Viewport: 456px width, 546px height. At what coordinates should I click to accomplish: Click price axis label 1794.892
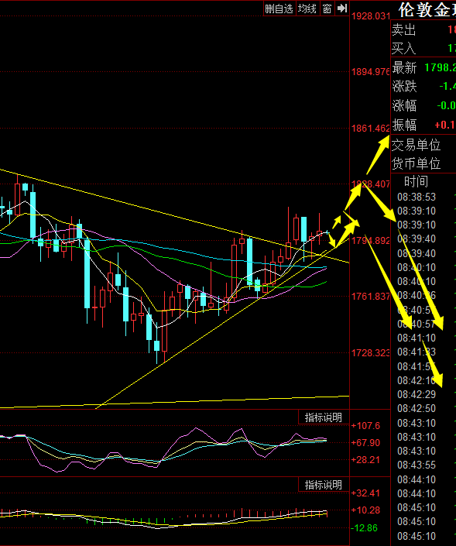point(371,241)
